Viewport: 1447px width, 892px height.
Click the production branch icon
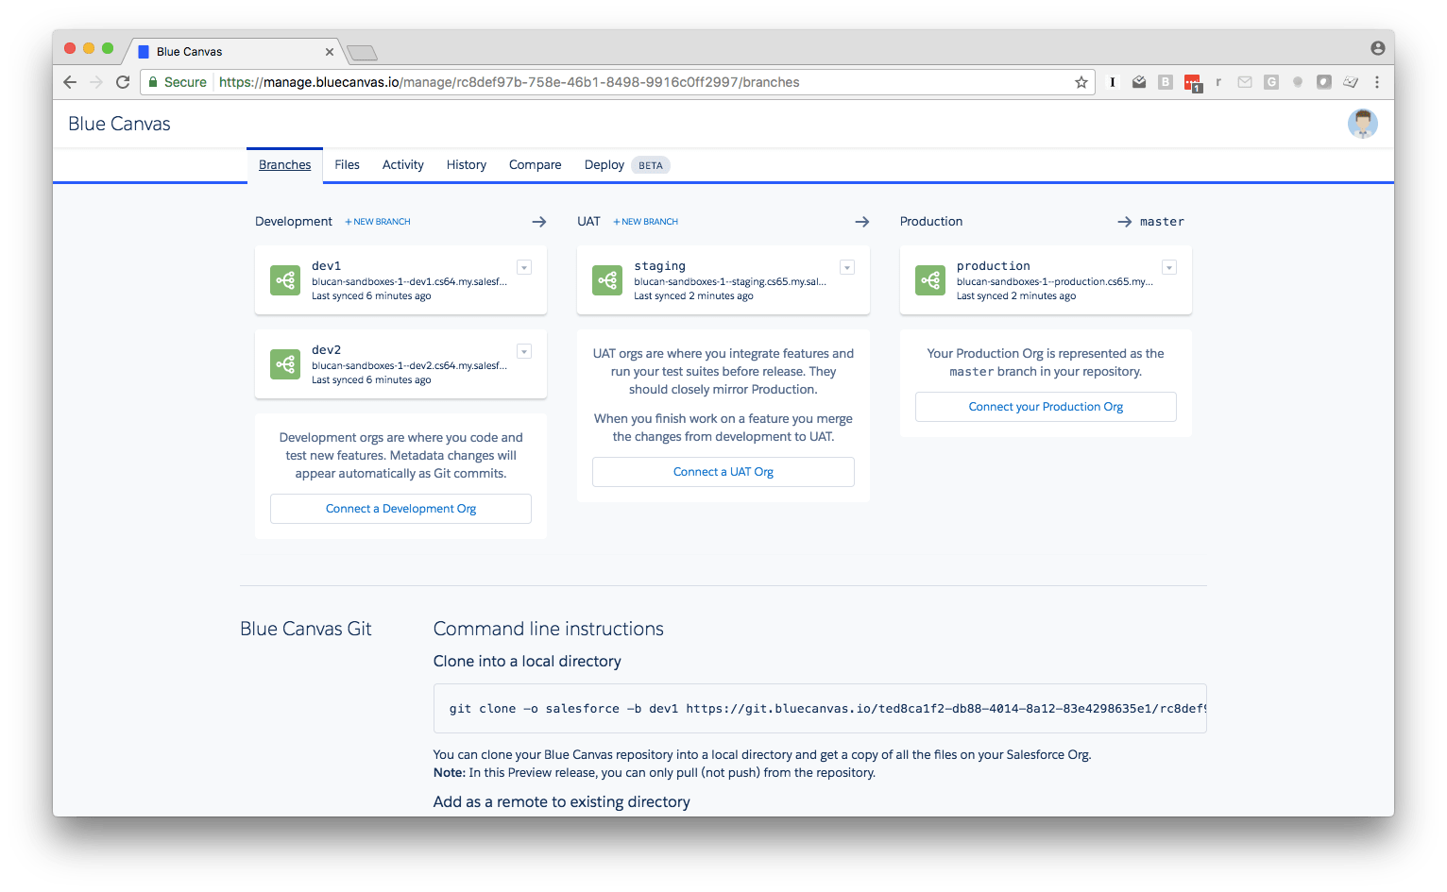pos(930,280)
